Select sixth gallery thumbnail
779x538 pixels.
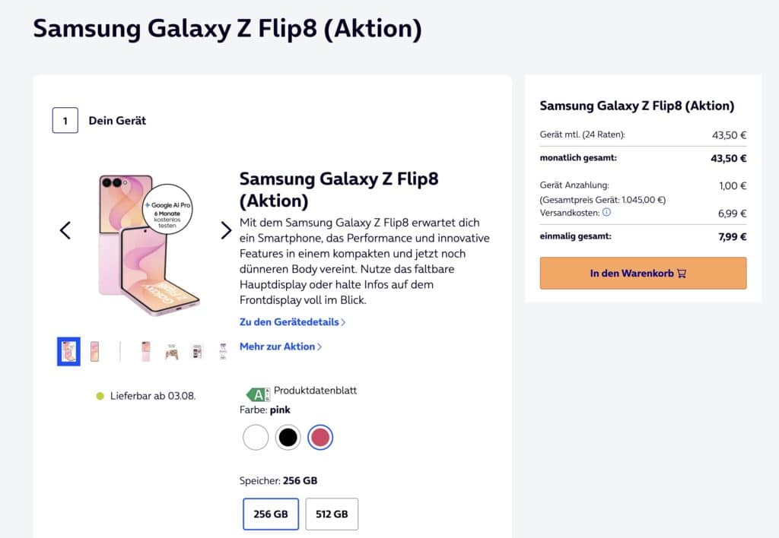[x=197, y=351]
